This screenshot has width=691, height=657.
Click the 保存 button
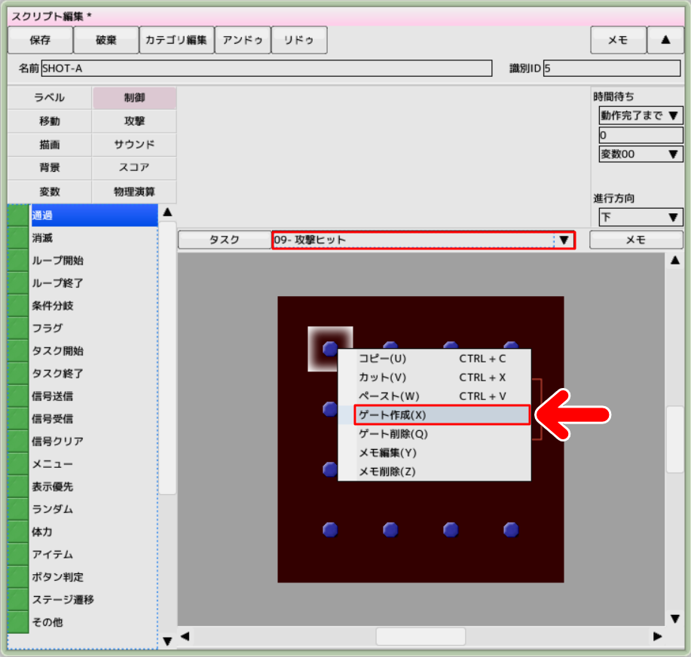click(x=40, y=41)
